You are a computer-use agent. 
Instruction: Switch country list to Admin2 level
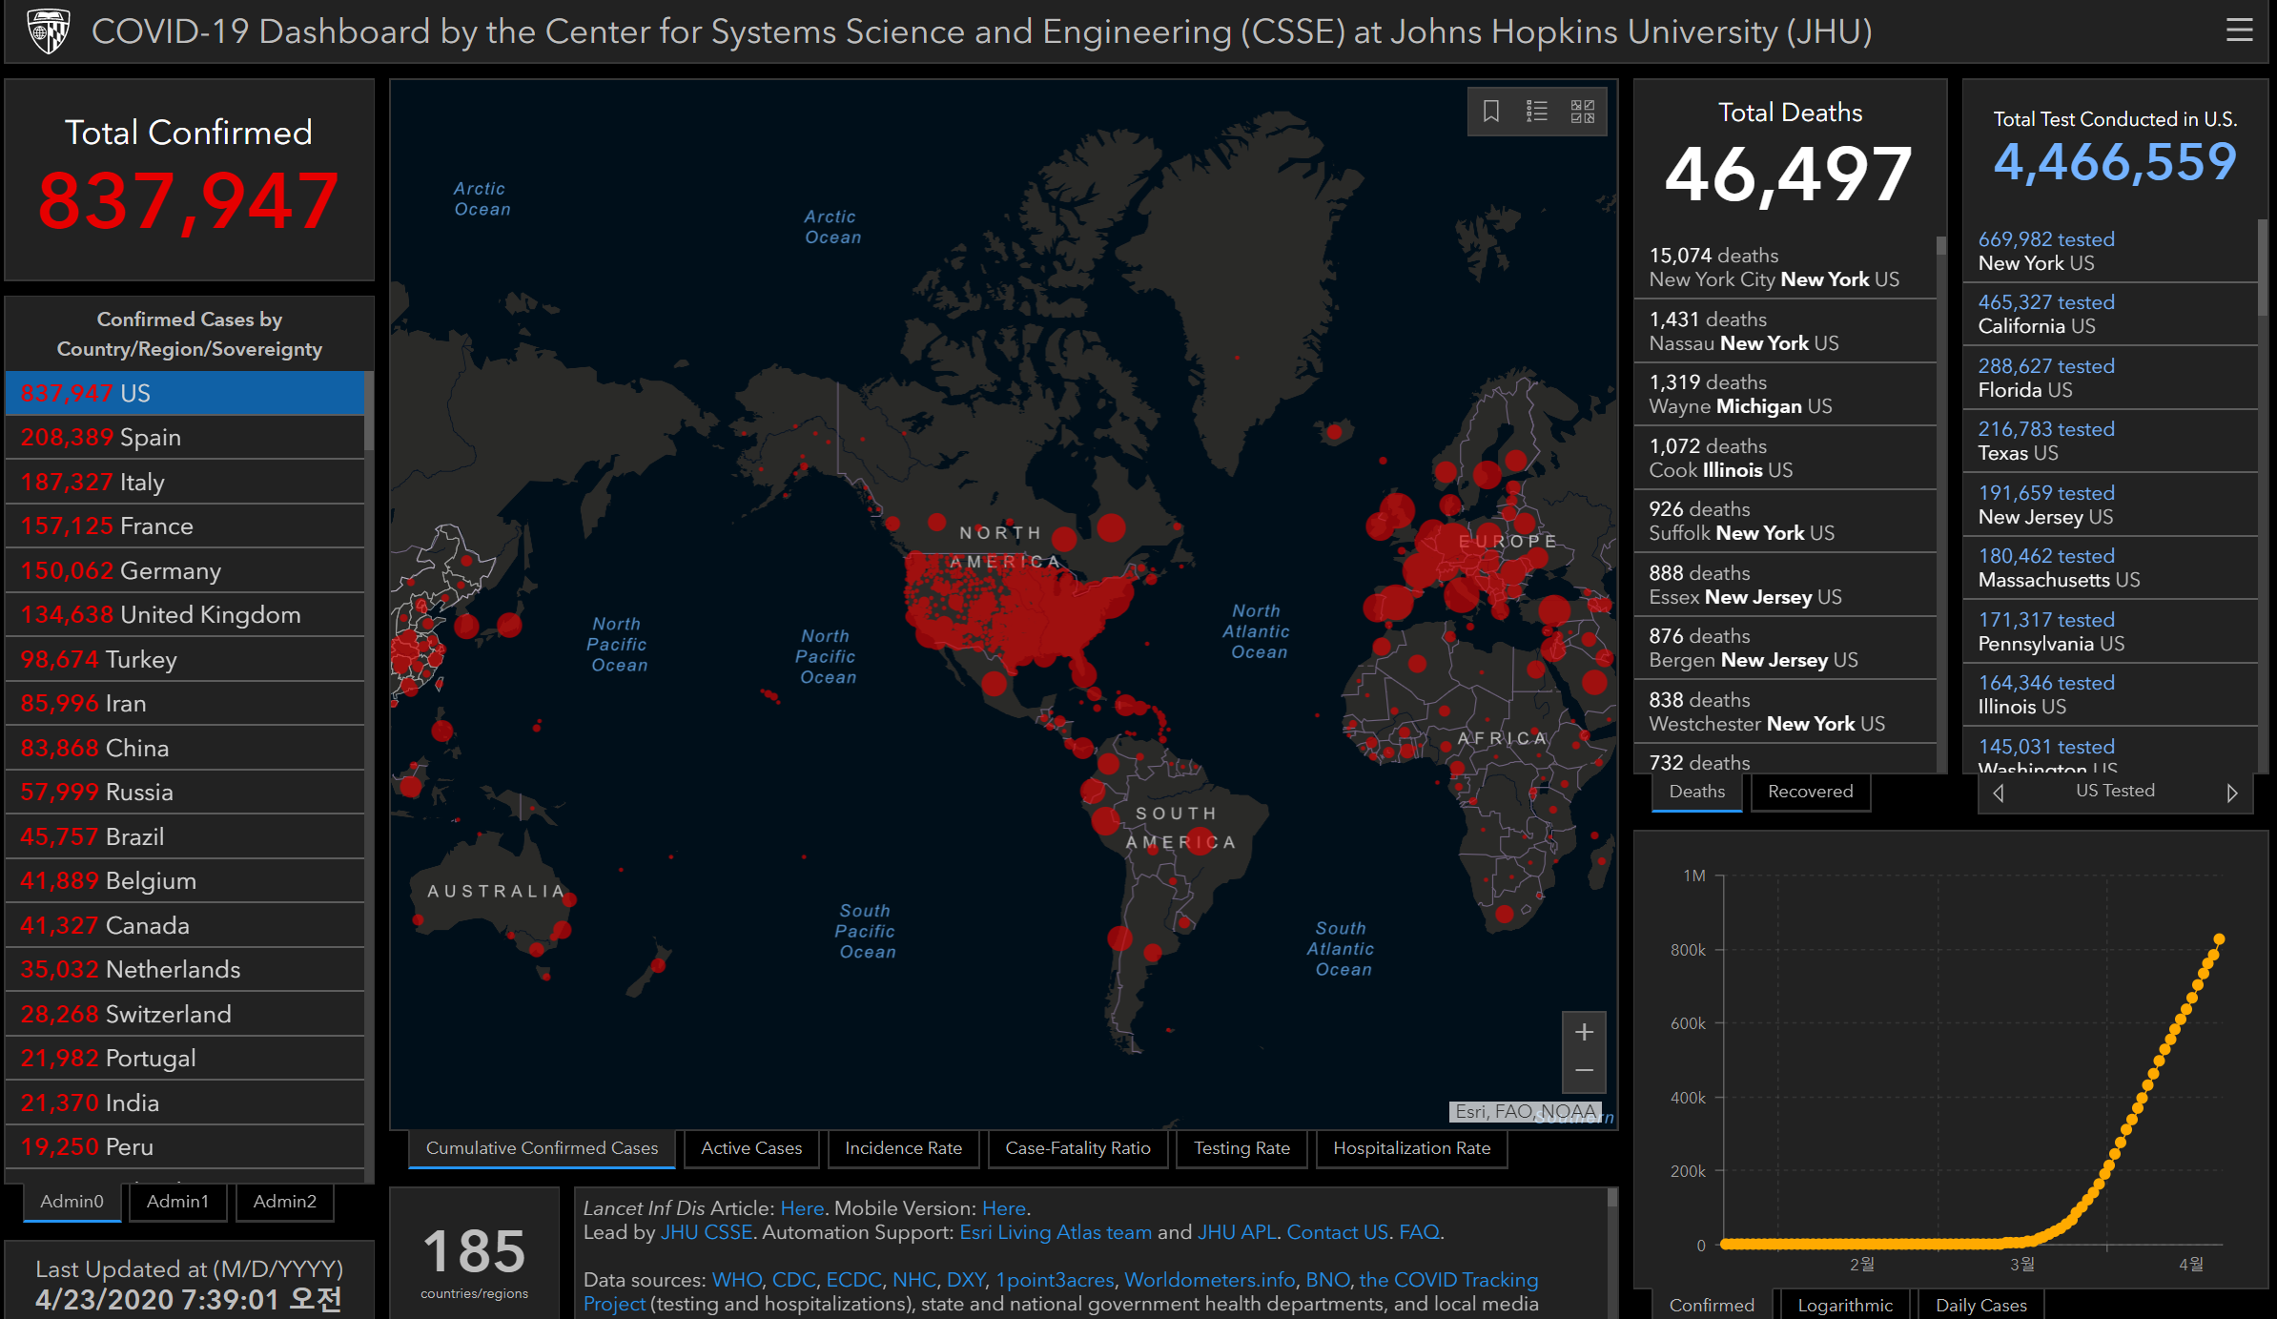pyautogui.click(x=284, y=1201)
